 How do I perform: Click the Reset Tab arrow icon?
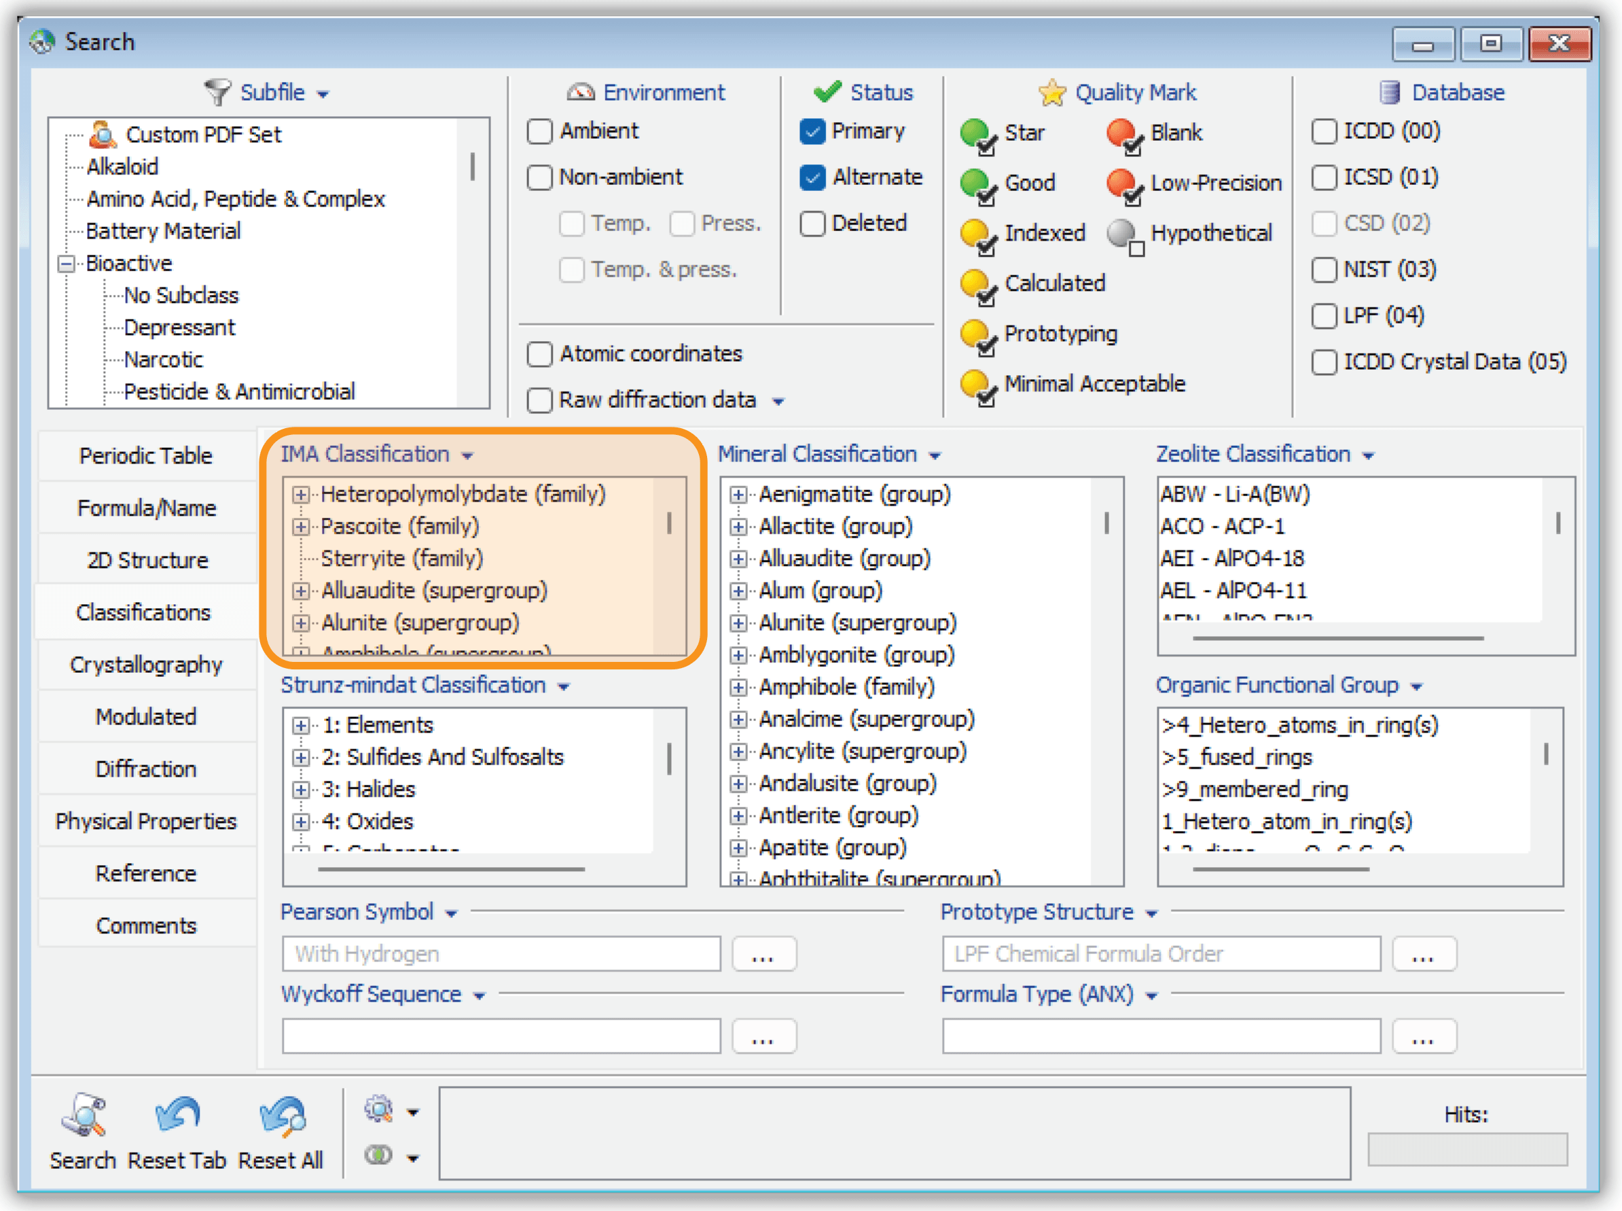pyautogui.click(x=177, y=1115)
